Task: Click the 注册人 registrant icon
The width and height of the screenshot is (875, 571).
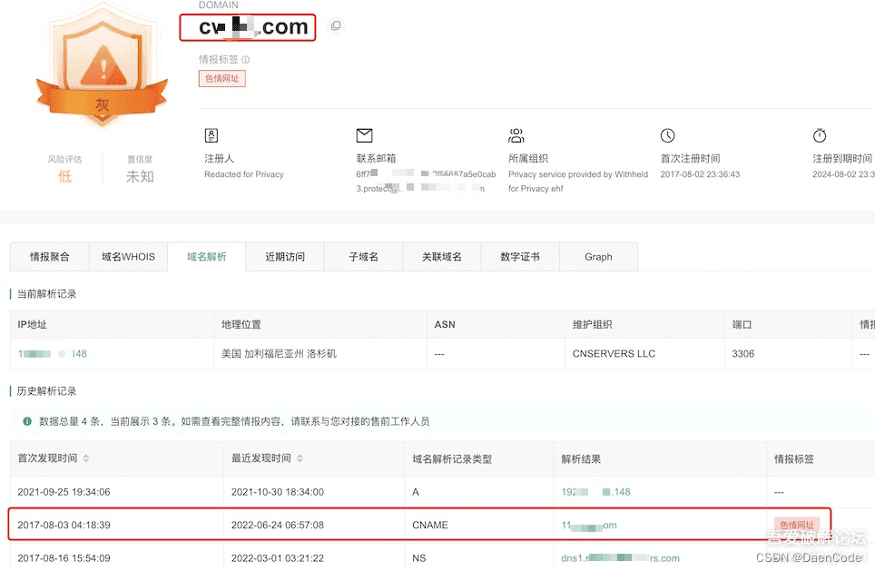Action: (x=211, y=135)
